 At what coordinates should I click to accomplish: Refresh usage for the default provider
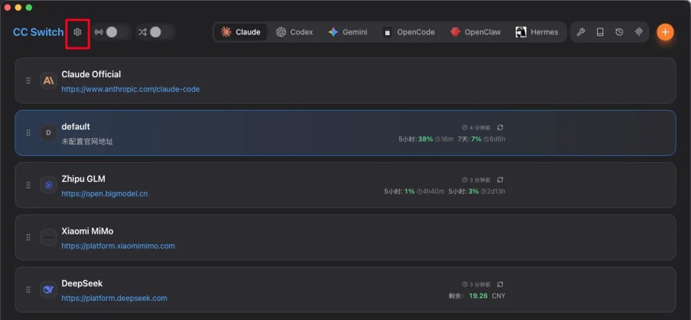click(500, 128)
